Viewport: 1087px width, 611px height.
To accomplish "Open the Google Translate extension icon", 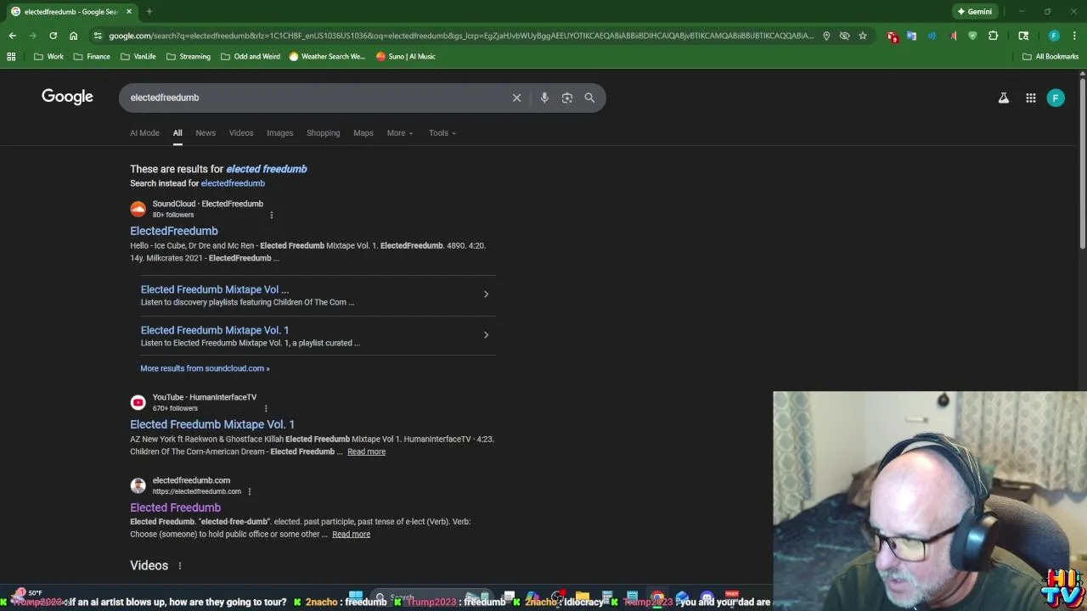I will (x=911, y=36).
